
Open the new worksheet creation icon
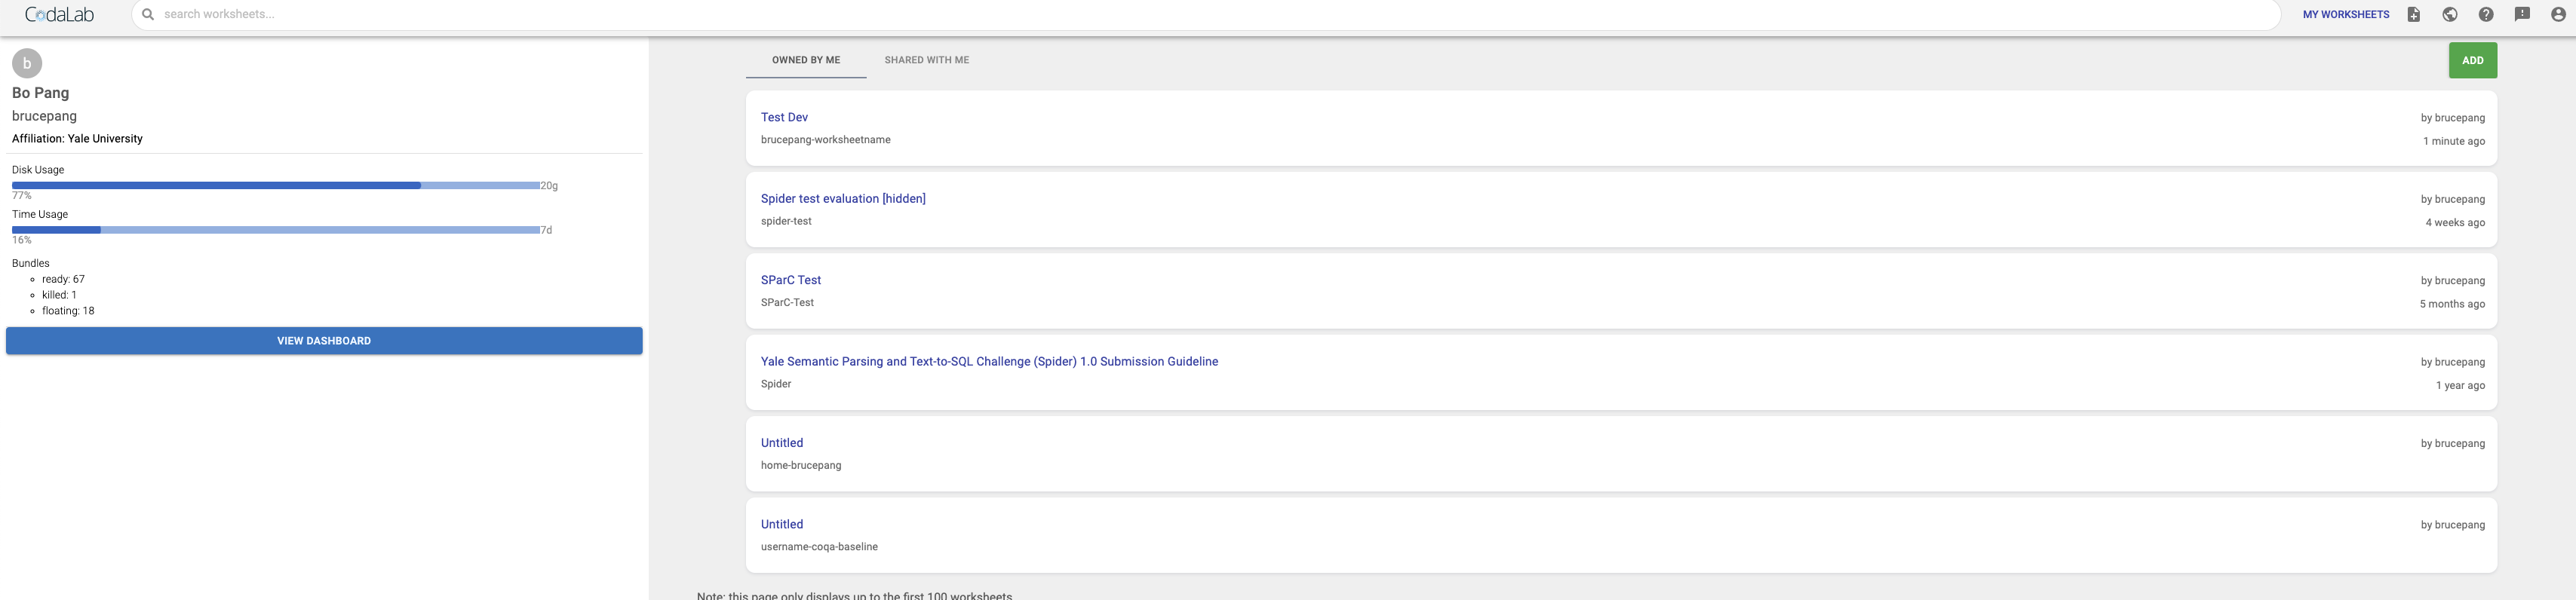point(2413,14)
